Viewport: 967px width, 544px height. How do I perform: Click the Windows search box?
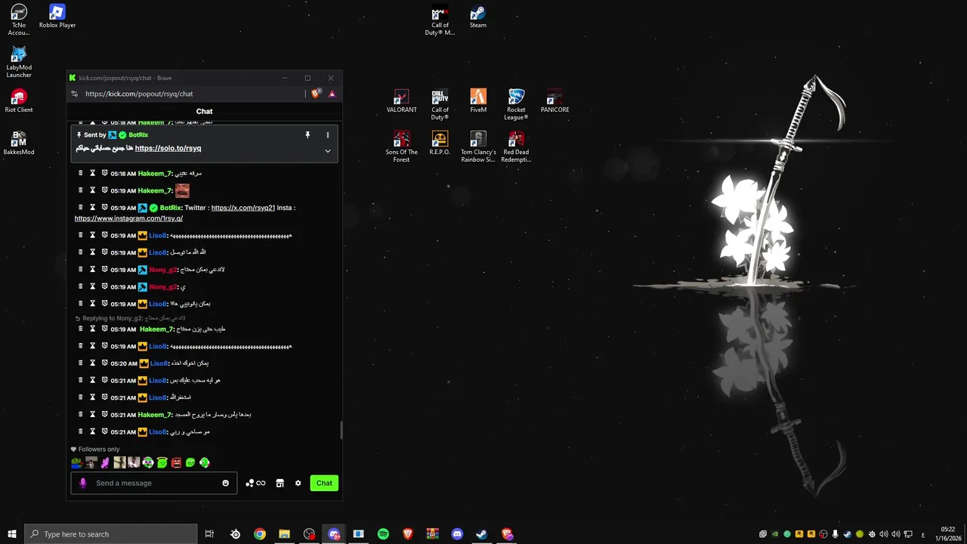click(x=111, y=534)
